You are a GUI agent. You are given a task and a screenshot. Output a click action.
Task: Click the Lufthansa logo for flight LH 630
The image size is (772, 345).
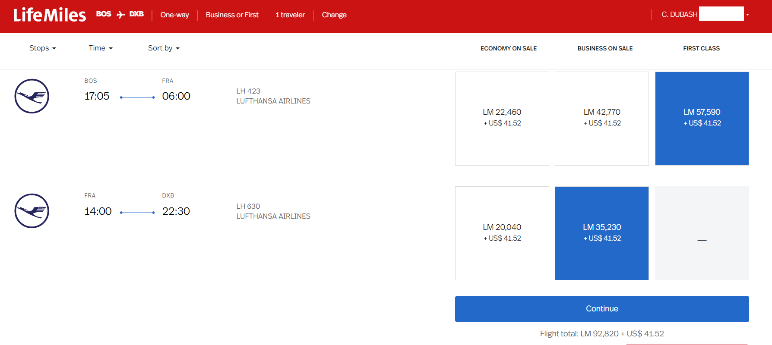coord(32,211)
